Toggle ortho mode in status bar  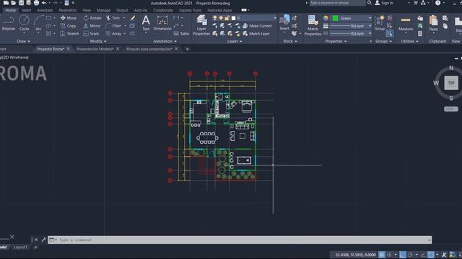coord(403,255)
